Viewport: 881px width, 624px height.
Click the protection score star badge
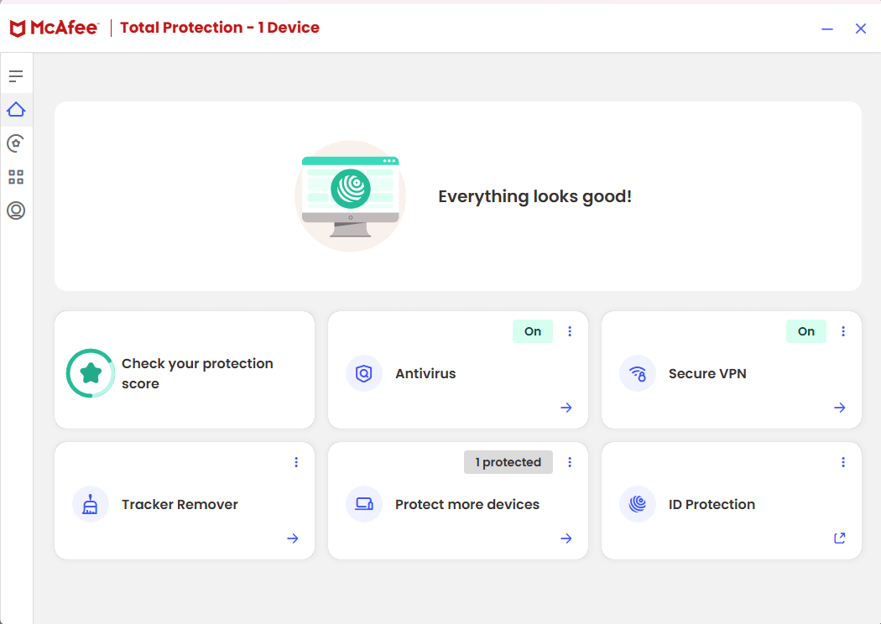90,373
